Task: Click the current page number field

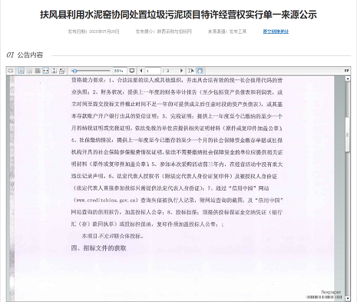Action: pos(153,71)
